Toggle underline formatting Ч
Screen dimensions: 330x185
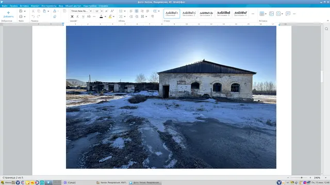tap(83, 16)
